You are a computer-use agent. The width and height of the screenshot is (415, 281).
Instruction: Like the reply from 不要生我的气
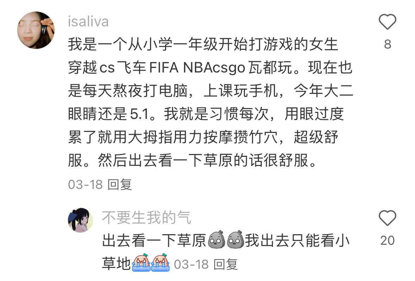point(387,218)
